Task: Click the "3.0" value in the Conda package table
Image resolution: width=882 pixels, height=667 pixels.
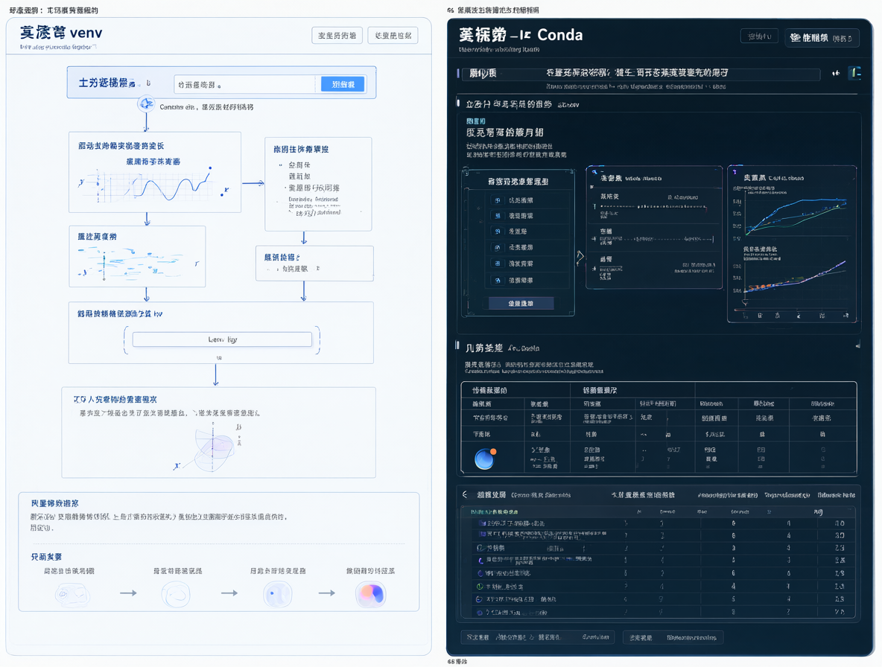Action: [840, 535]
